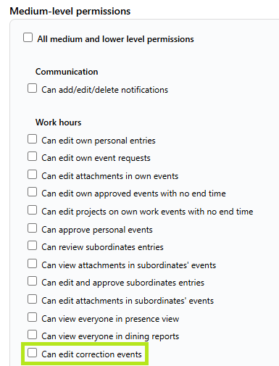Tick the highlighted Can edit correction events checkbox
This screenshot has height=366, width=279.
[32, 353]
